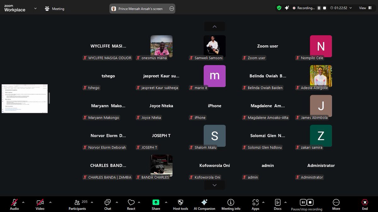Turn on camera with Video button
Viewport: 378px width, 212px height.
coord(40,204)
